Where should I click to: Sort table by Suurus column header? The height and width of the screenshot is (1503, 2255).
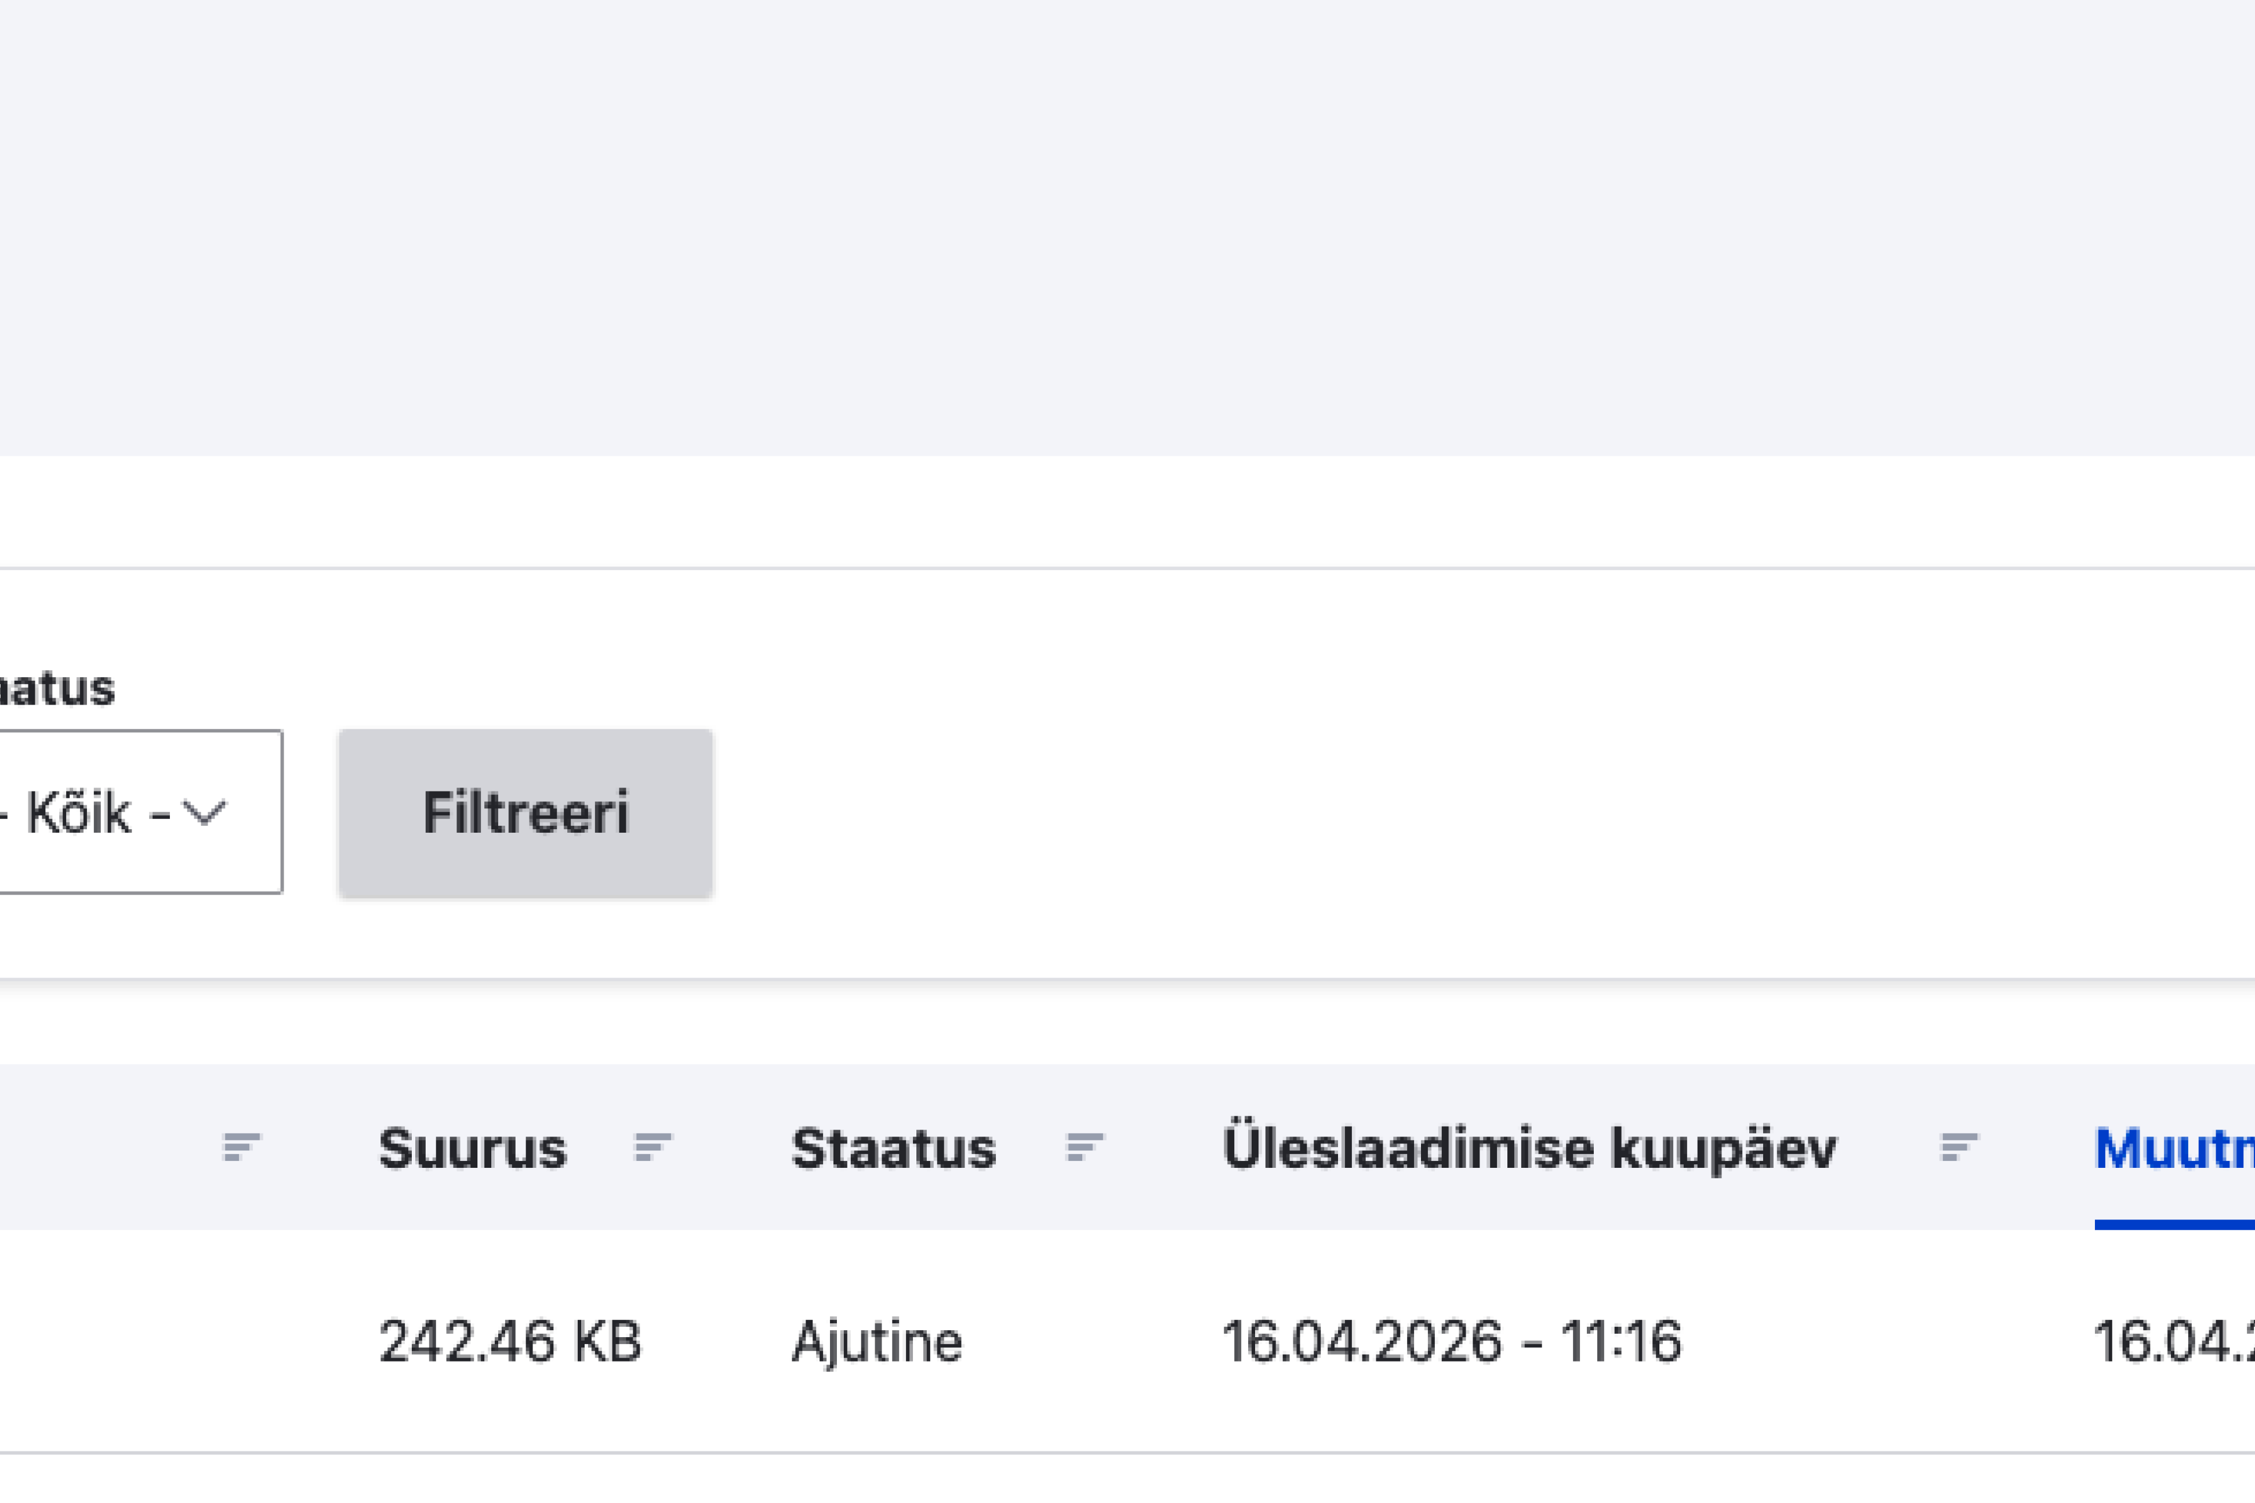472,1148
